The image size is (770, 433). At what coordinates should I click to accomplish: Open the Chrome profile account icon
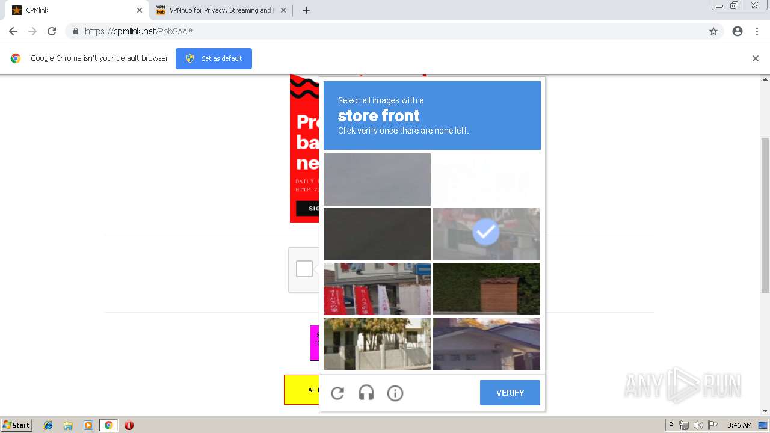[738, 31]
